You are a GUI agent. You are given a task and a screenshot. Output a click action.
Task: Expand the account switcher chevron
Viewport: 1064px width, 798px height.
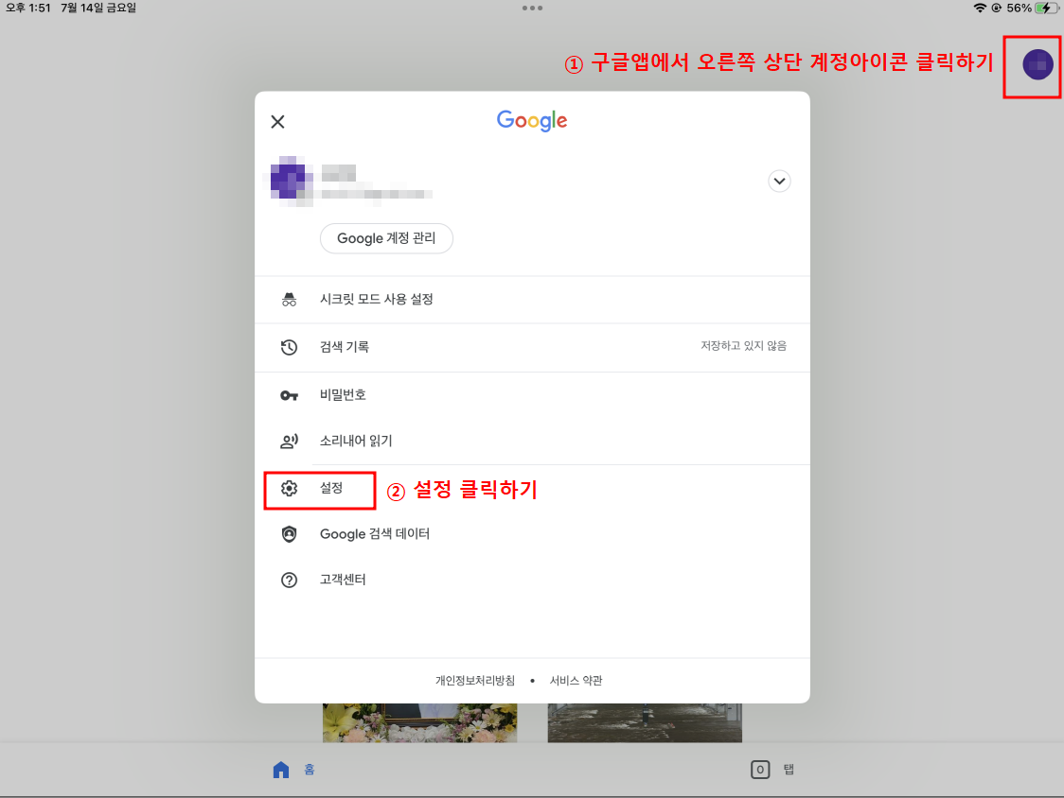click(x=779, y=181)
